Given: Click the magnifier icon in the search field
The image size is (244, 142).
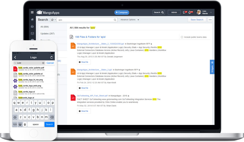Looking at the screenshot, I should point(115,20).
